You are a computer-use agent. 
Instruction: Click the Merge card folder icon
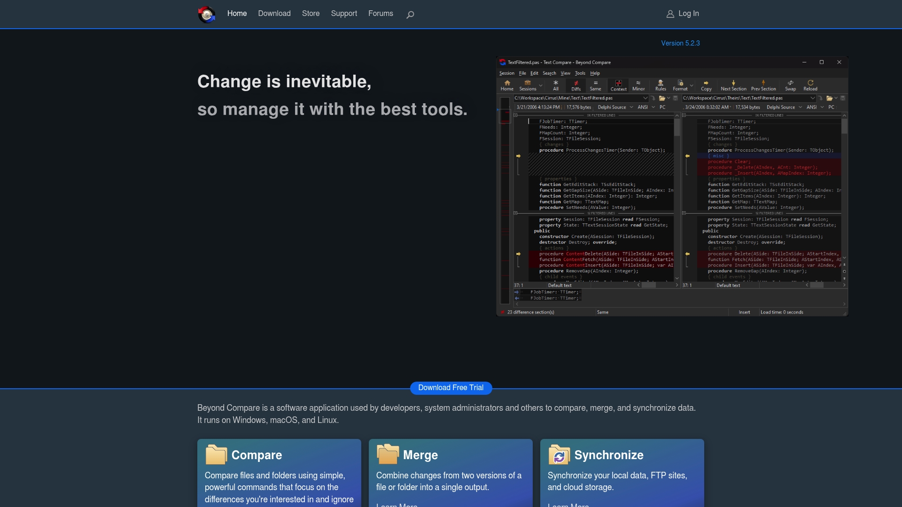click(x=388, y=454)
